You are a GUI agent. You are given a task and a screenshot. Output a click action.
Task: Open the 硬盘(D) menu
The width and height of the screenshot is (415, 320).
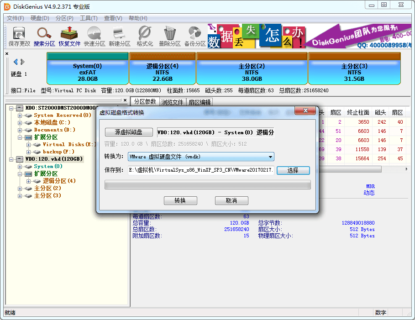[40, 18]
